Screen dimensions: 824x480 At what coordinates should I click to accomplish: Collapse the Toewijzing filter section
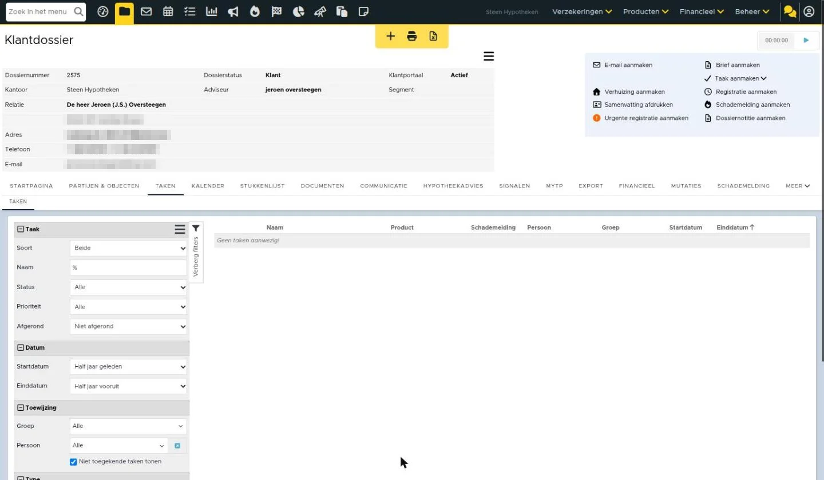point(21,408)
